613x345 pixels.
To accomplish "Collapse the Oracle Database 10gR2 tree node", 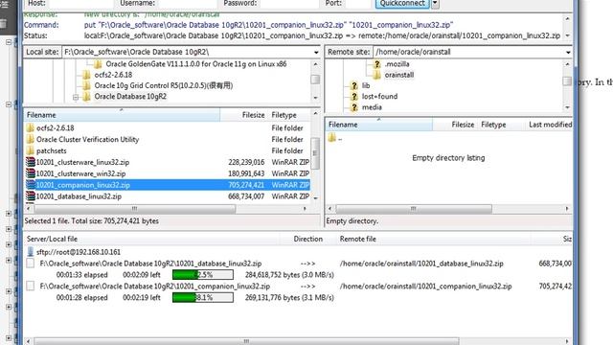I will [x=76, y=97].
